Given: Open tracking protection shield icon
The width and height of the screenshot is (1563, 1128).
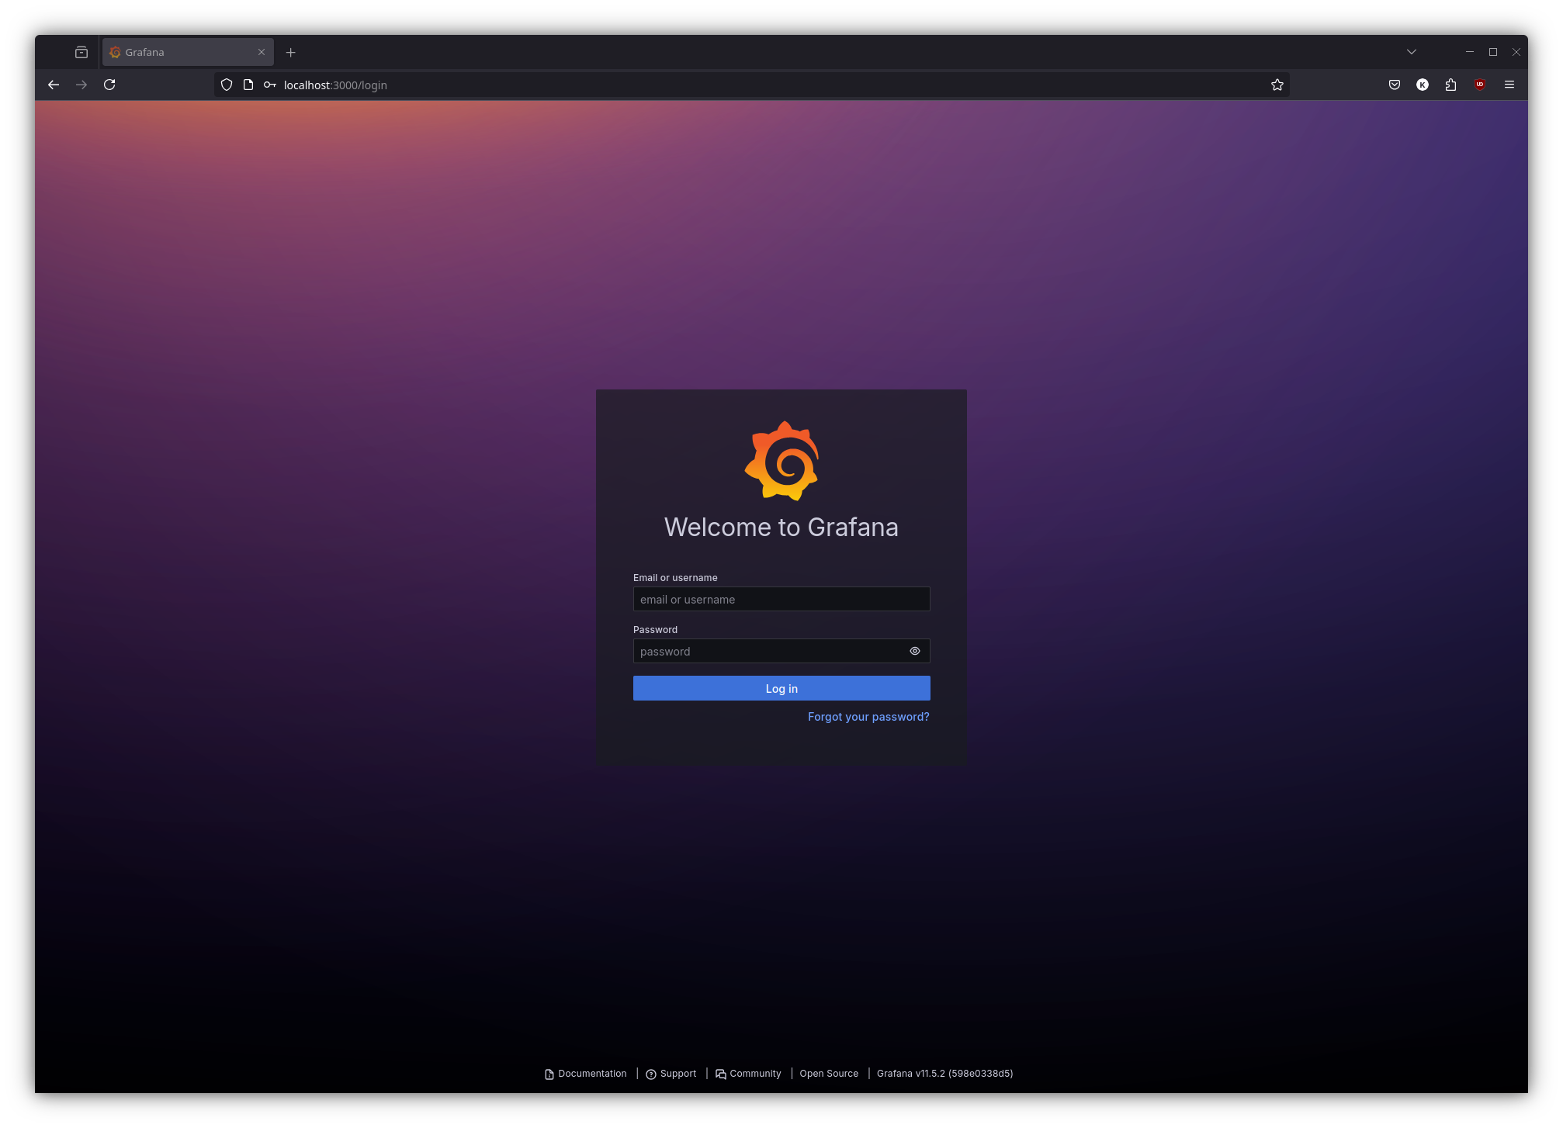Looking at the screenshot, I should (227, 85).
